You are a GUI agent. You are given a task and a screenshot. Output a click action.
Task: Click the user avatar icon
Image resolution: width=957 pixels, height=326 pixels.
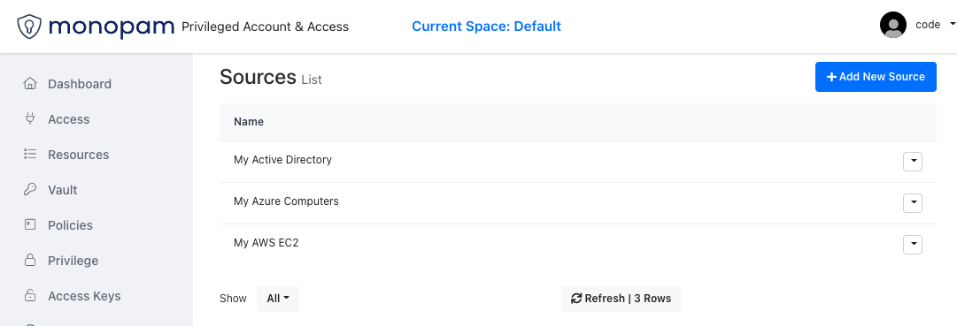(x=893, y=25)
